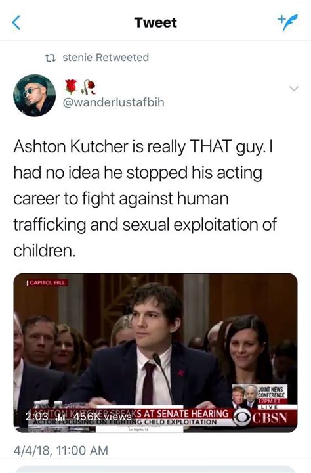
Task: Tap the back arrow icon
Action: (16, 22)
